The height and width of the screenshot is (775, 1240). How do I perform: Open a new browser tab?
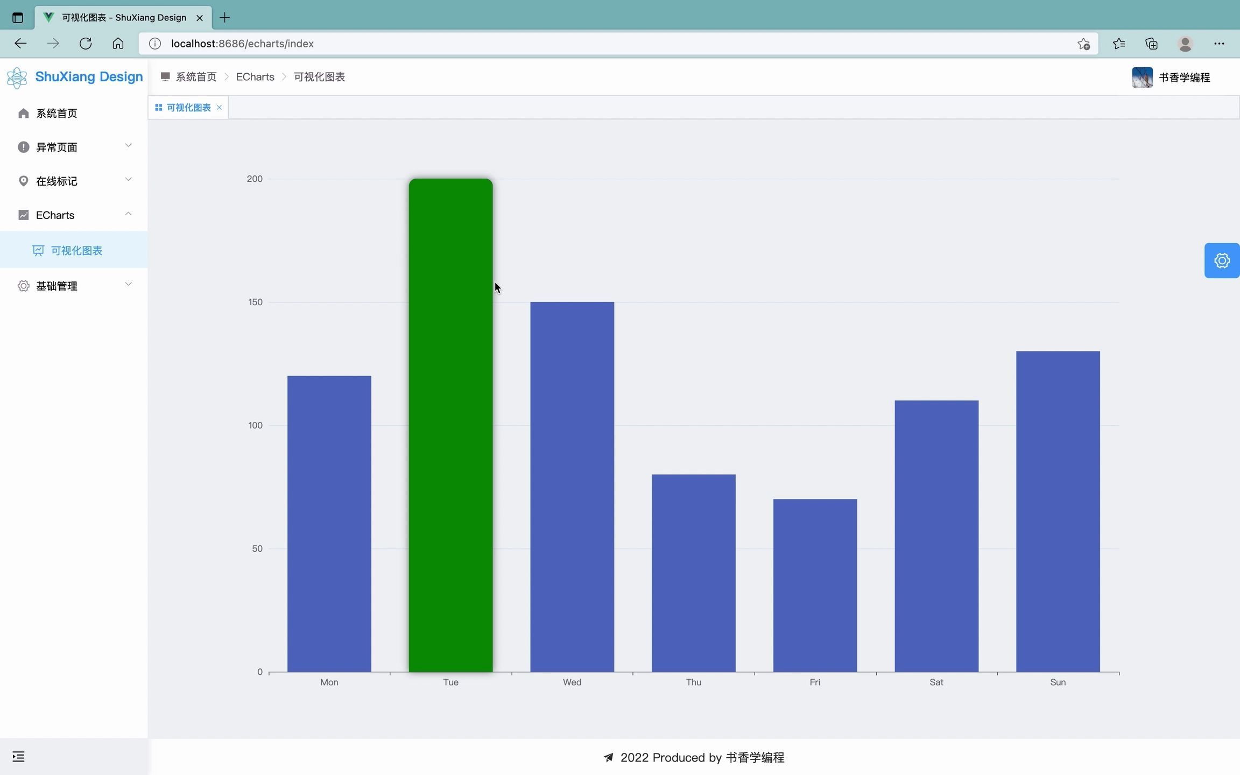click(x=225, y=17)
